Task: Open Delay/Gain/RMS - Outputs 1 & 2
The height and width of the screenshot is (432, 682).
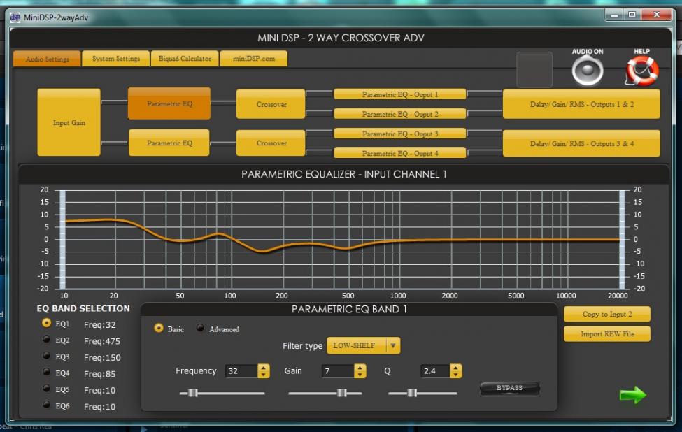Action: coord(581,104)
